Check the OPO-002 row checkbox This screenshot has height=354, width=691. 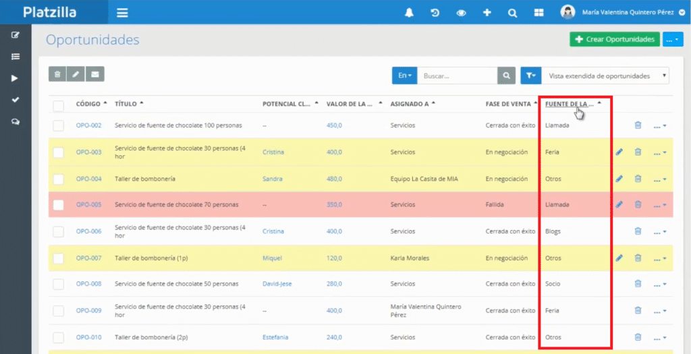pos(58,125)
